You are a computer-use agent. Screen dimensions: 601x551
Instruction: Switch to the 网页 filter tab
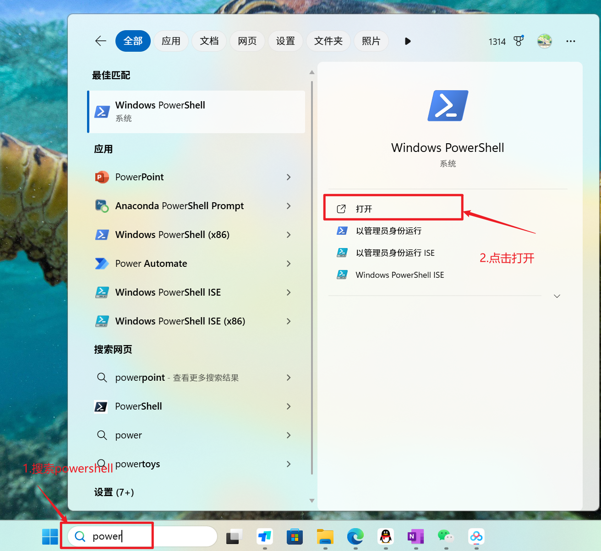pyautogui.click(x=247, y=41)
